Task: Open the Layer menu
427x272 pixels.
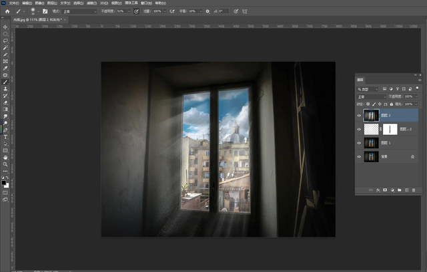Action: click(52, 3)
